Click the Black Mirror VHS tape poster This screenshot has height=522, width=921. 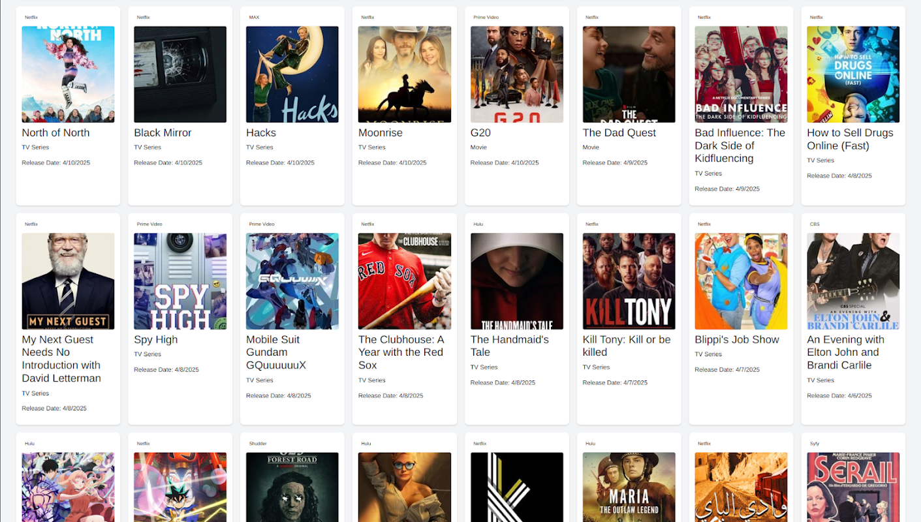click(x=180, y=74)
